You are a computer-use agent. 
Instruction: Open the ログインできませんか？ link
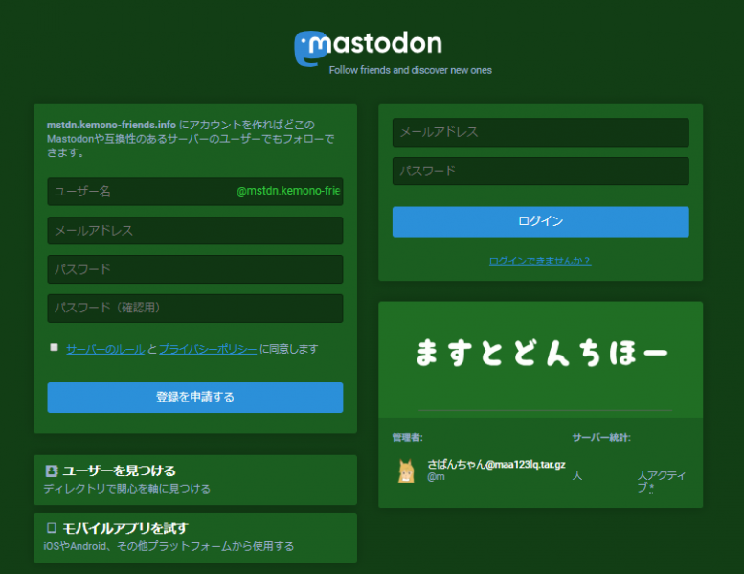540,261
